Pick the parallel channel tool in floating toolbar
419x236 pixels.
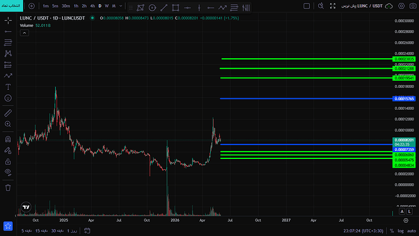[140, 8]
